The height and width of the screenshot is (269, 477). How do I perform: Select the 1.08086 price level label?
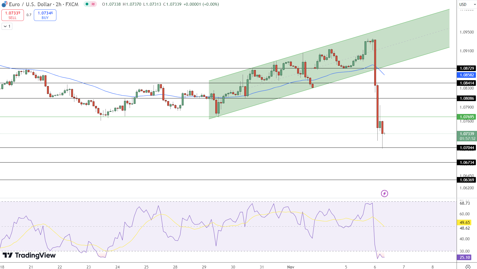467,98
